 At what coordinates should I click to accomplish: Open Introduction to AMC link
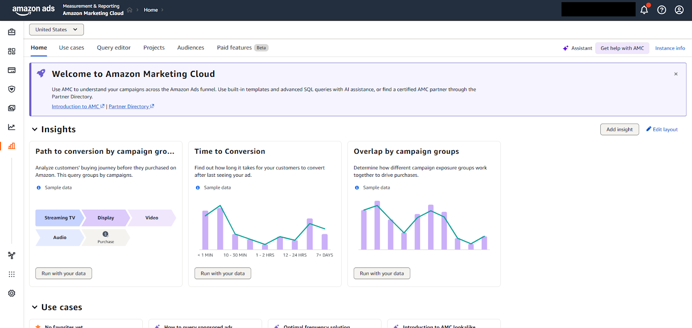tap(78, 106)
